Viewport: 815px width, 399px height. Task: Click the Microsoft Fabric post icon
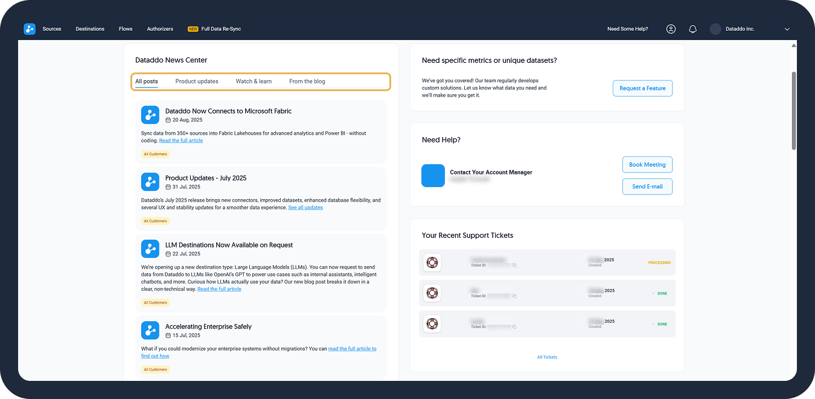[150, 115]
